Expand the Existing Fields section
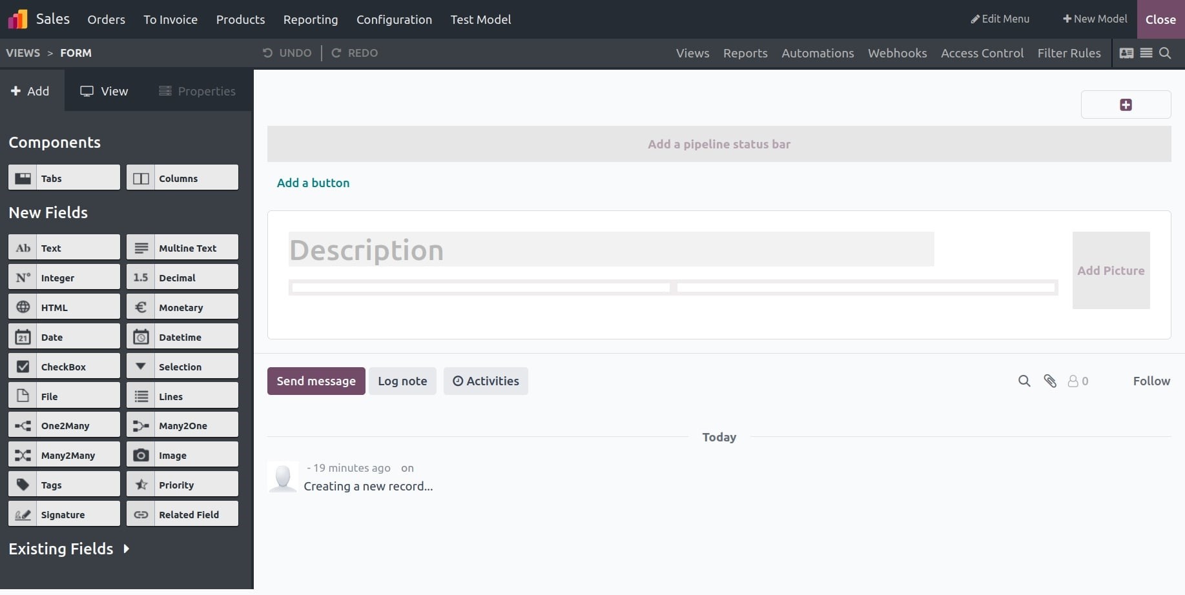The image size is (1185, 595). 69,549
